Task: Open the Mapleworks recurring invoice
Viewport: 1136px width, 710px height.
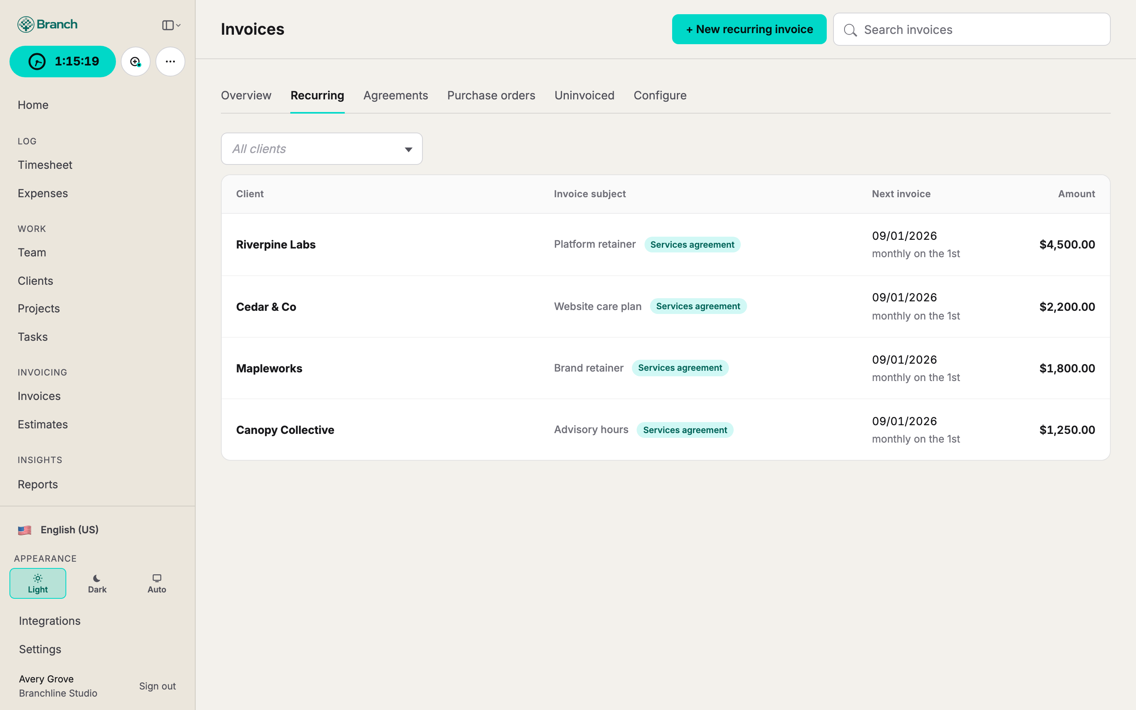Action: coord(665,368)
